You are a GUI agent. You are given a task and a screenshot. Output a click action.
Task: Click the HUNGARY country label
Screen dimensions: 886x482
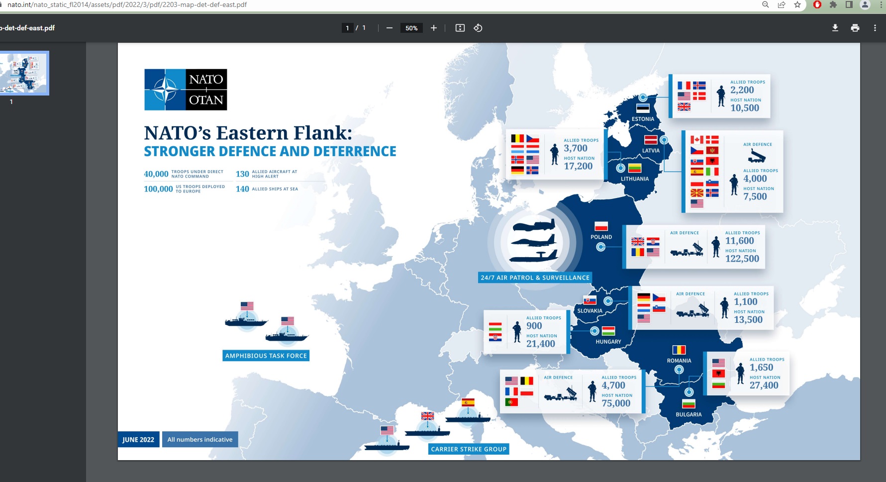(x=608, y=342)
